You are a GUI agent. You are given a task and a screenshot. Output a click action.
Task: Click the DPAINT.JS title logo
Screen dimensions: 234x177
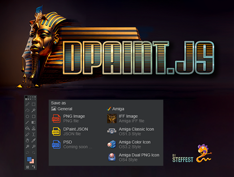click(139, 57)
